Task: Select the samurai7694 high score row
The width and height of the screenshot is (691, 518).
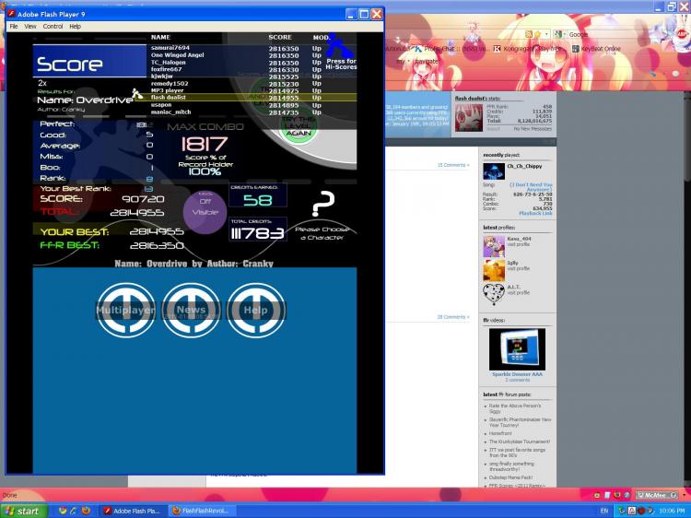Action: (x=236, y=48)
